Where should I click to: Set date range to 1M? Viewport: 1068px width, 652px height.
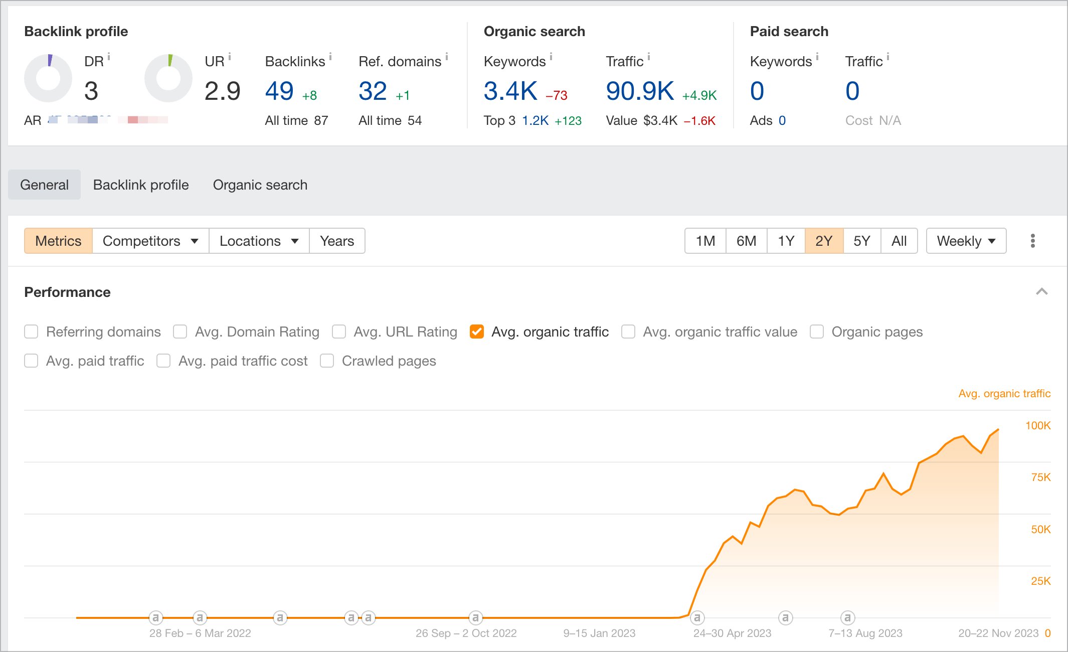pos(705,241)
